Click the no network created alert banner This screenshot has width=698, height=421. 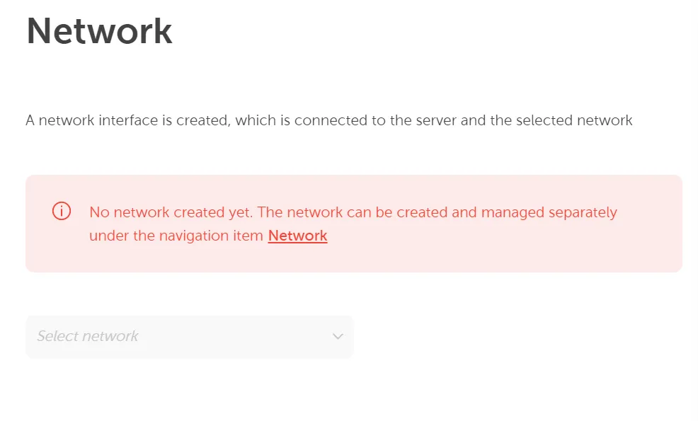pos(354,223)
